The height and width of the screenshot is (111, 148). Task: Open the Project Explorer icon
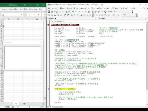pyautogui.click(x=92, y=12)
